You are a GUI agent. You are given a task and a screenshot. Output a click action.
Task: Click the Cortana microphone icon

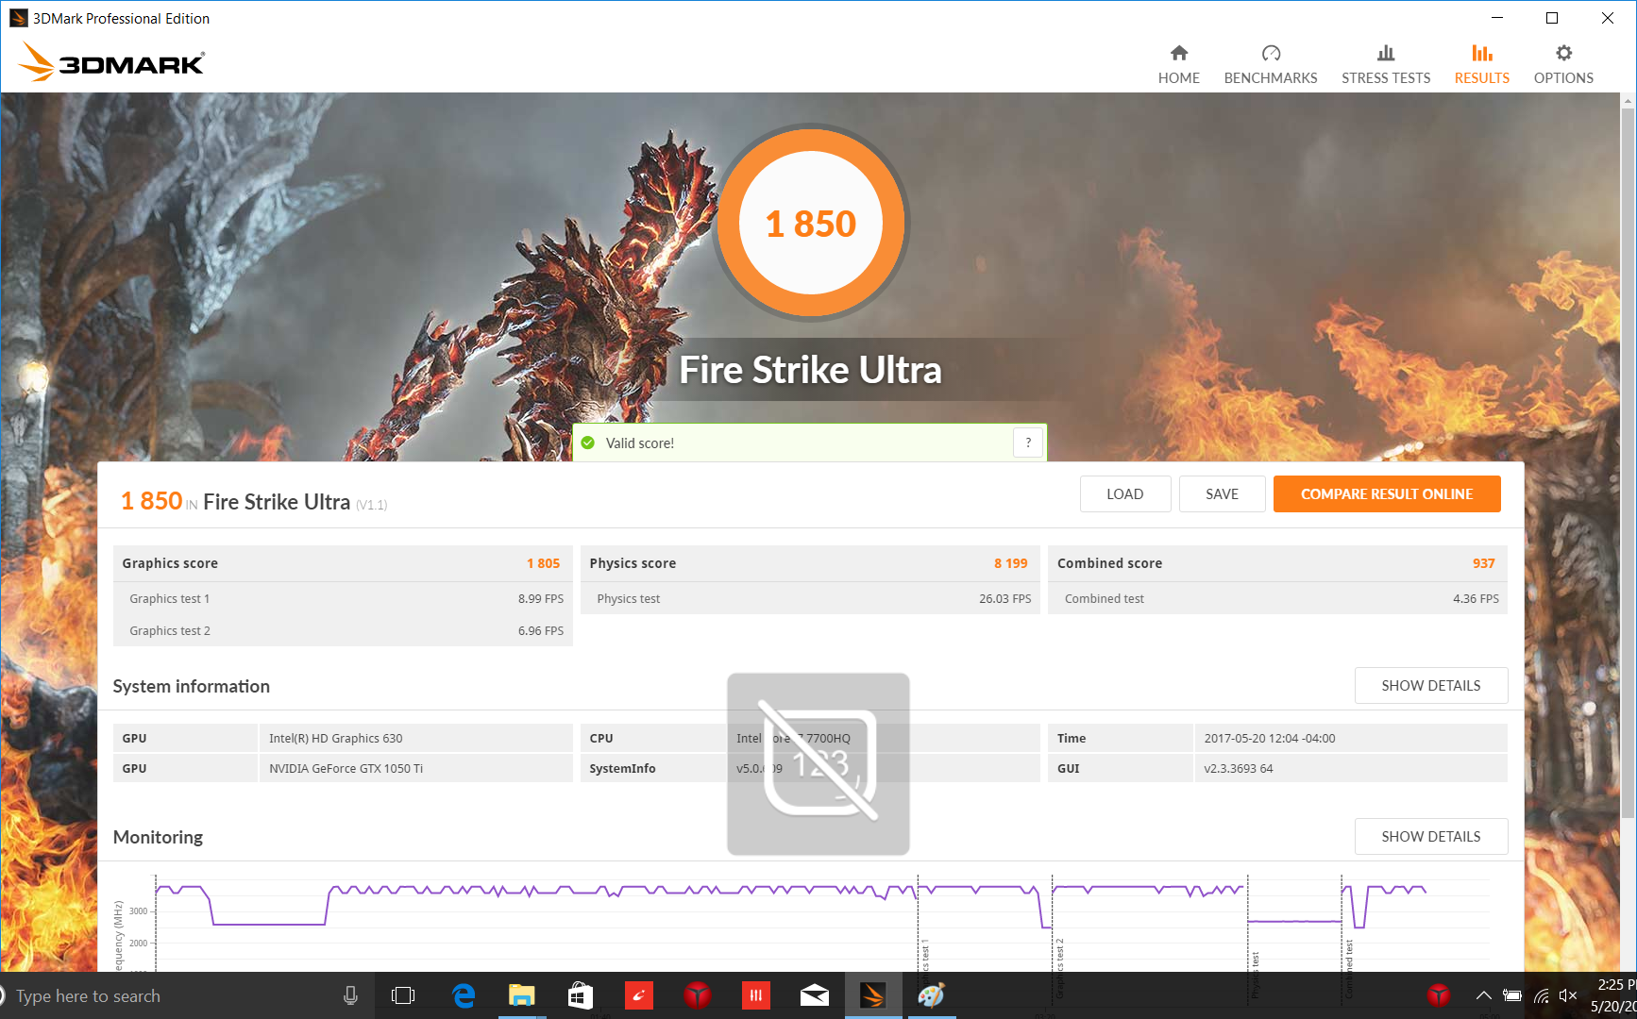point(350,995)
